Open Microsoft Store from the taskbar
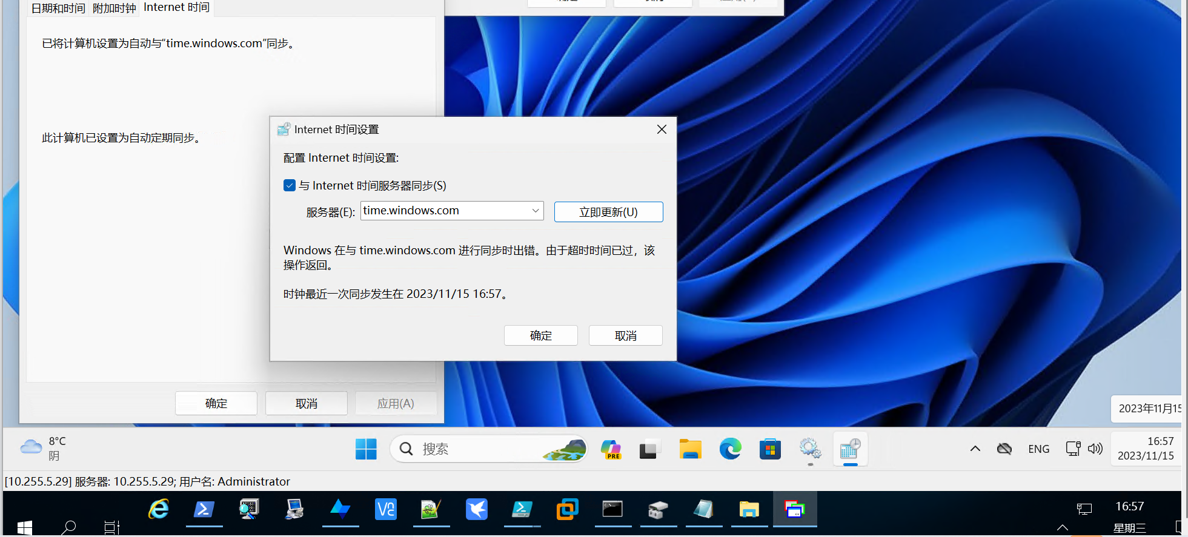 pos(770,449)
